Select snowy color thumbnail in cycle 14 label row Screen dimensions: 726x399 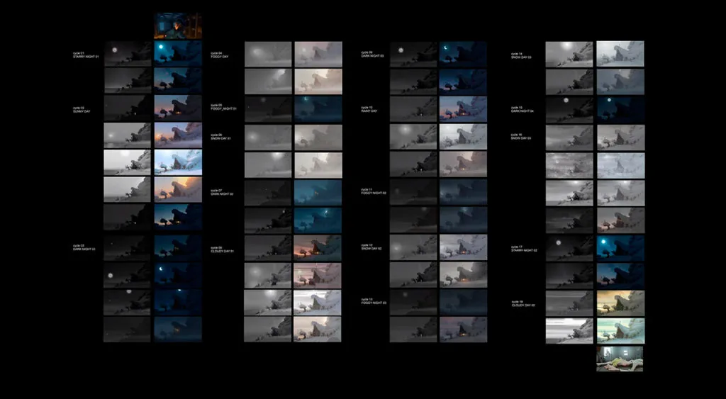(x=620, y=54)
